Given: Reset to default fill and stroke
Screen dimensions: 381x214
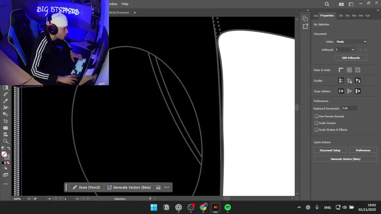Looking at the screenshot, I should pyautogui.click(x=3, y=148).
